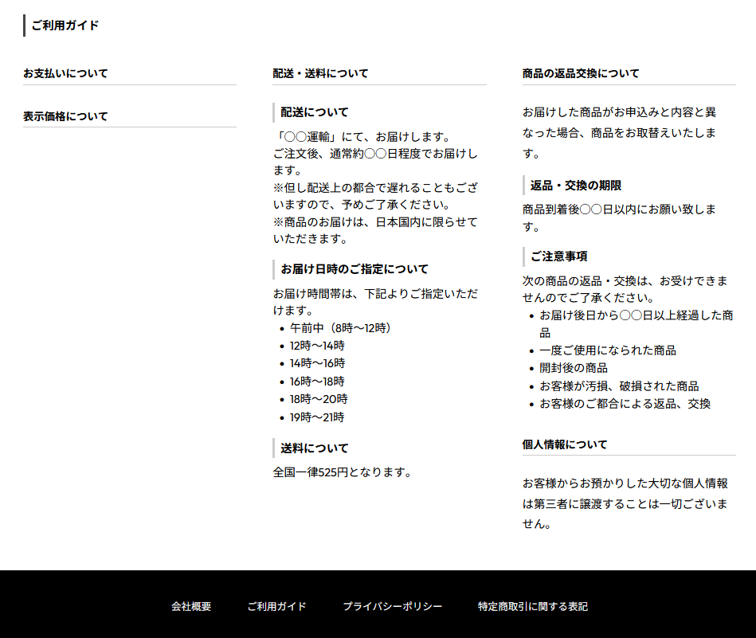The image size is (756, 638).
Task: Collapse the 商品の返品交換について section
Action: coord(580,73)
